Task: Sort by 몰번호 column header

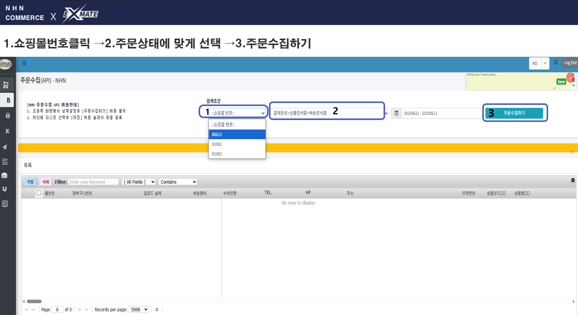Action: pos(50,193)
